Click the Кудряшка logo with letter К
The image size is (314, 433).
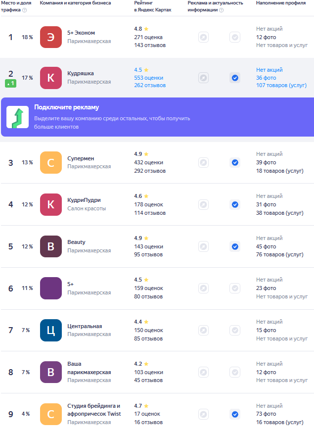point(51,78)
